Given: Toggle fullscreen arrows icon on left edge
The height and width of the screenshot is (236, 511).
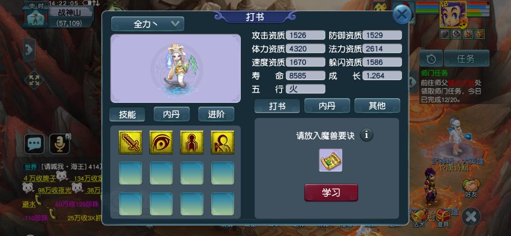Looking at the screenshot, I should [34, 80].
